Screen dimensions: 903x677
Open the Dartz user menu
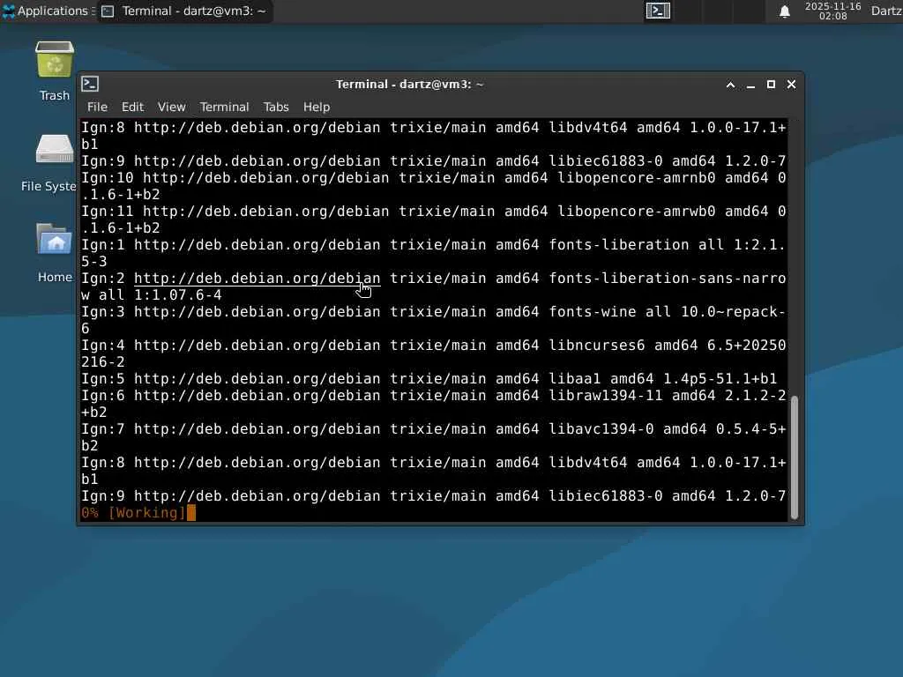coord(886,11)
